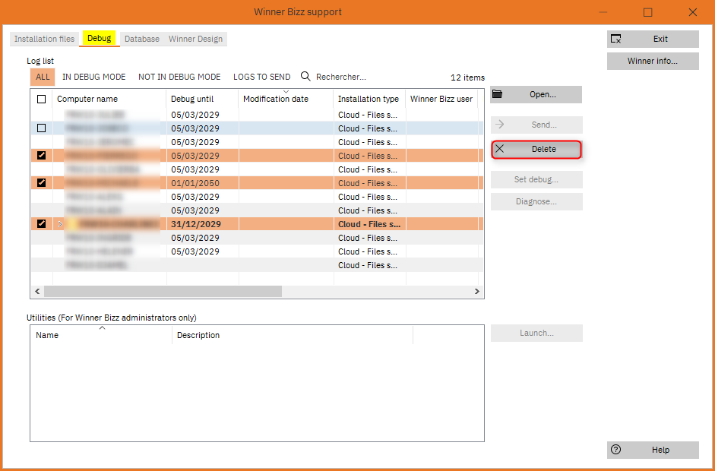
Task: Click the bold 31/12/2029 date cell
Action: click(x=202, y=224)
